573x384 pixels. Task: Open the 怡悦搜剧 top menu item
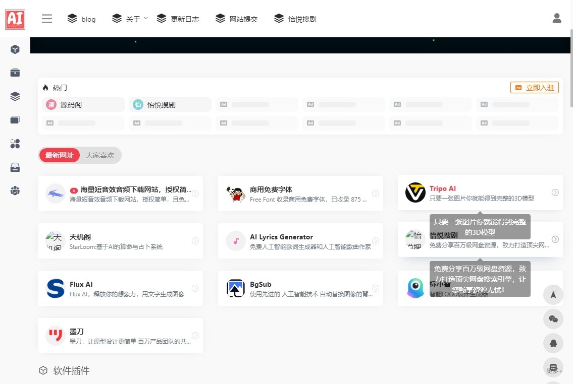click(295, 19)
